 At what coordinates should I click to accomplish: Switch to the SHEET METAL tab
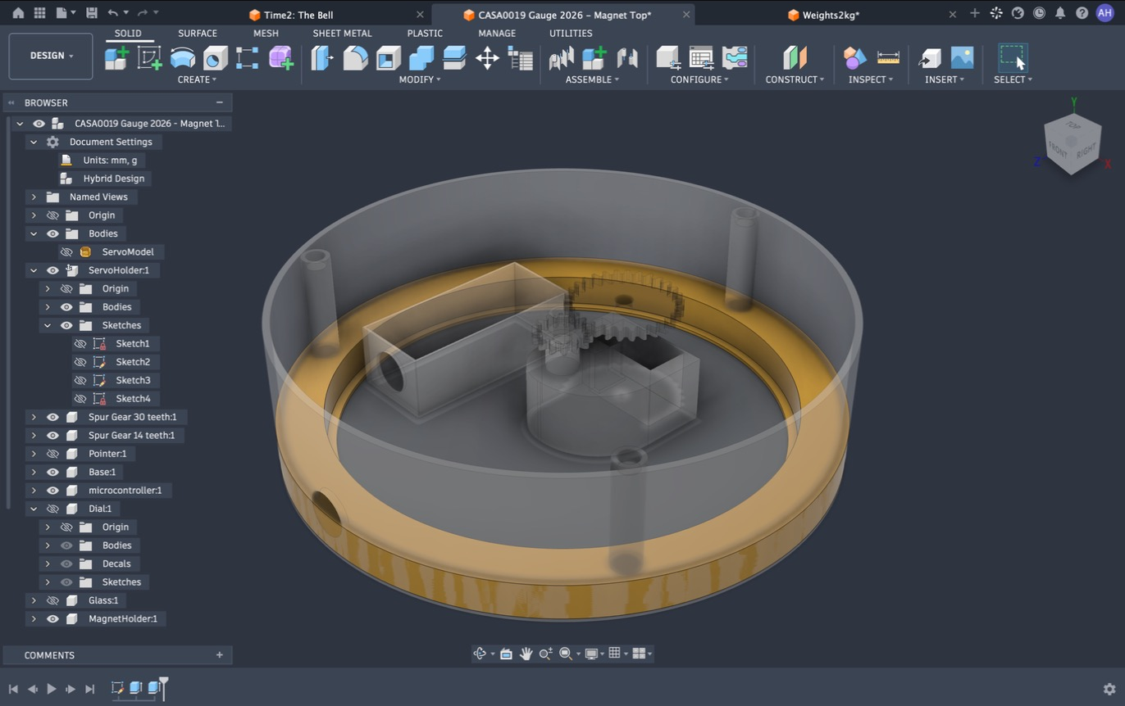[342, 34]
